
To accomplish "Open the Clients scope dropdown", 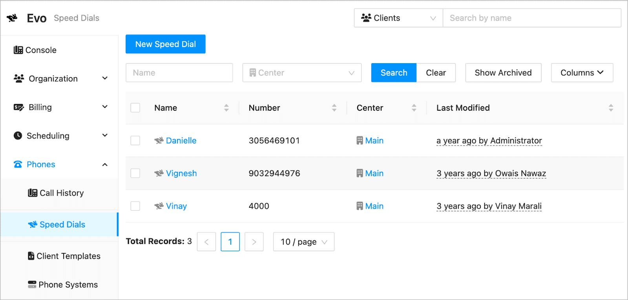I will click(x=398, y=18).
